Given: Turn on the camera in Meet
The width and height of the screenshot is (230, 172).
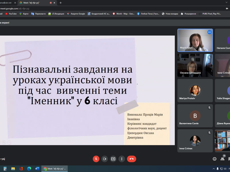Looking at the screenshot, I should point(105,159).
